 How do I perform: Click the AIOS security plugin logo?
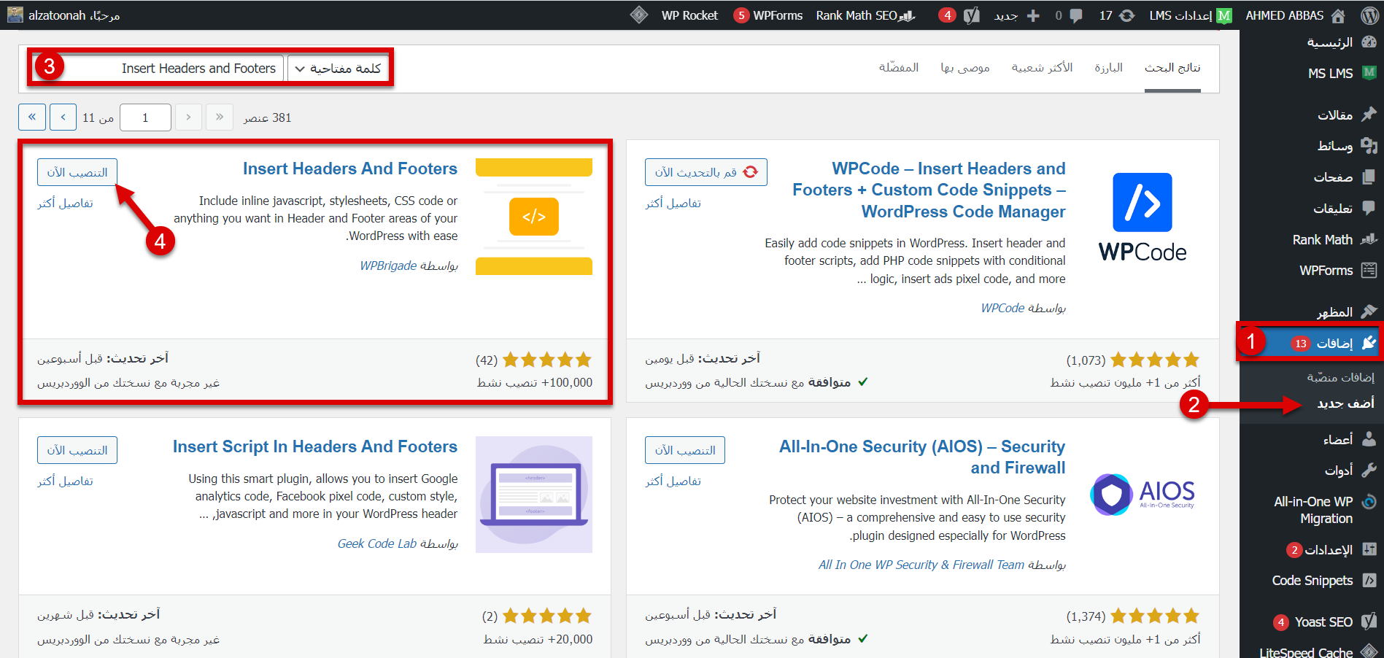[x=1142, y=494]
